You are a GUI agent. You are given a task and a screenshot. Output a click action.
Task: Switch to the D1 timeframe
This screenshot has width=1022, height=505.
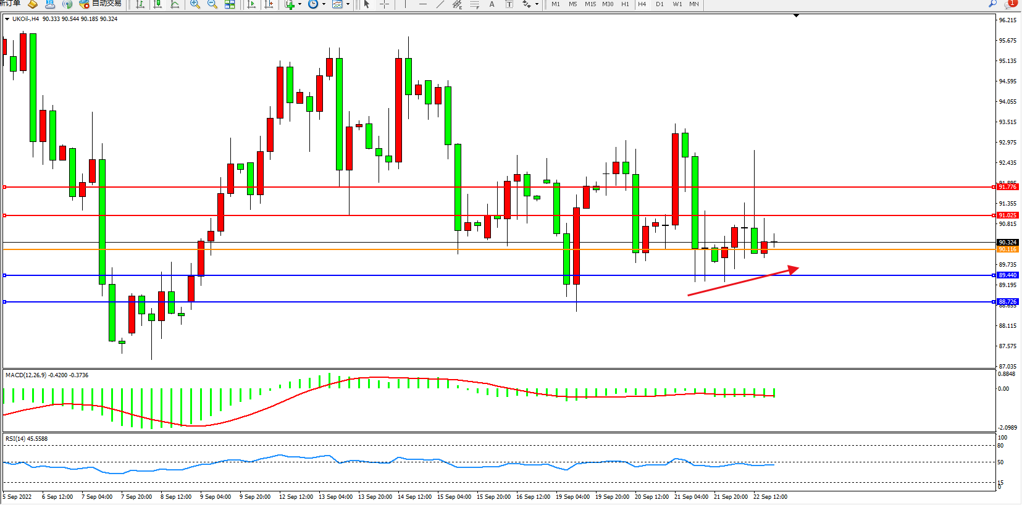coord(660,4)
